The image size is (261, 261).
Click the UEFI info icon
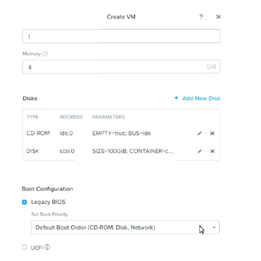pos(47,247)
